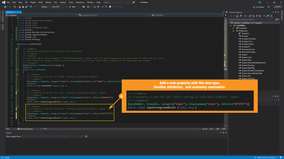
Task: Click the Live Share button
Action: [x=258, y=7]
